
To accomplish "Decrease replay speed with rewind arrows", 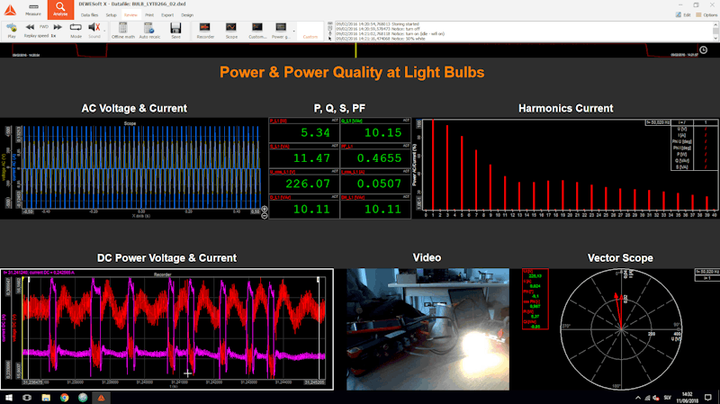I will click(30, 27).
